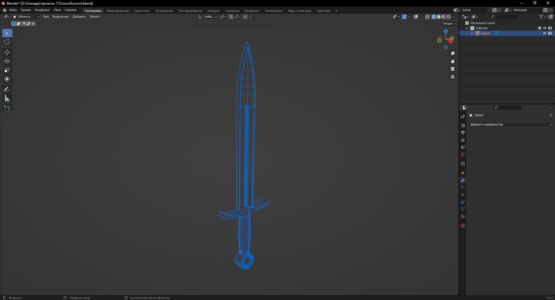Switch to Скульптинг workspace tab

point(142,11)
